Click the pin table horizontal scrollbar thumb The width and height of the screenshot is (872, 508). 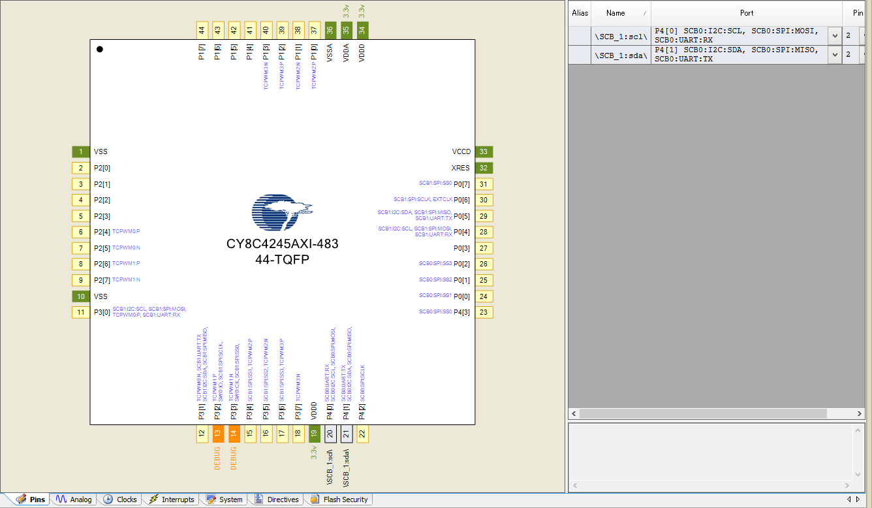coord(703,414)
